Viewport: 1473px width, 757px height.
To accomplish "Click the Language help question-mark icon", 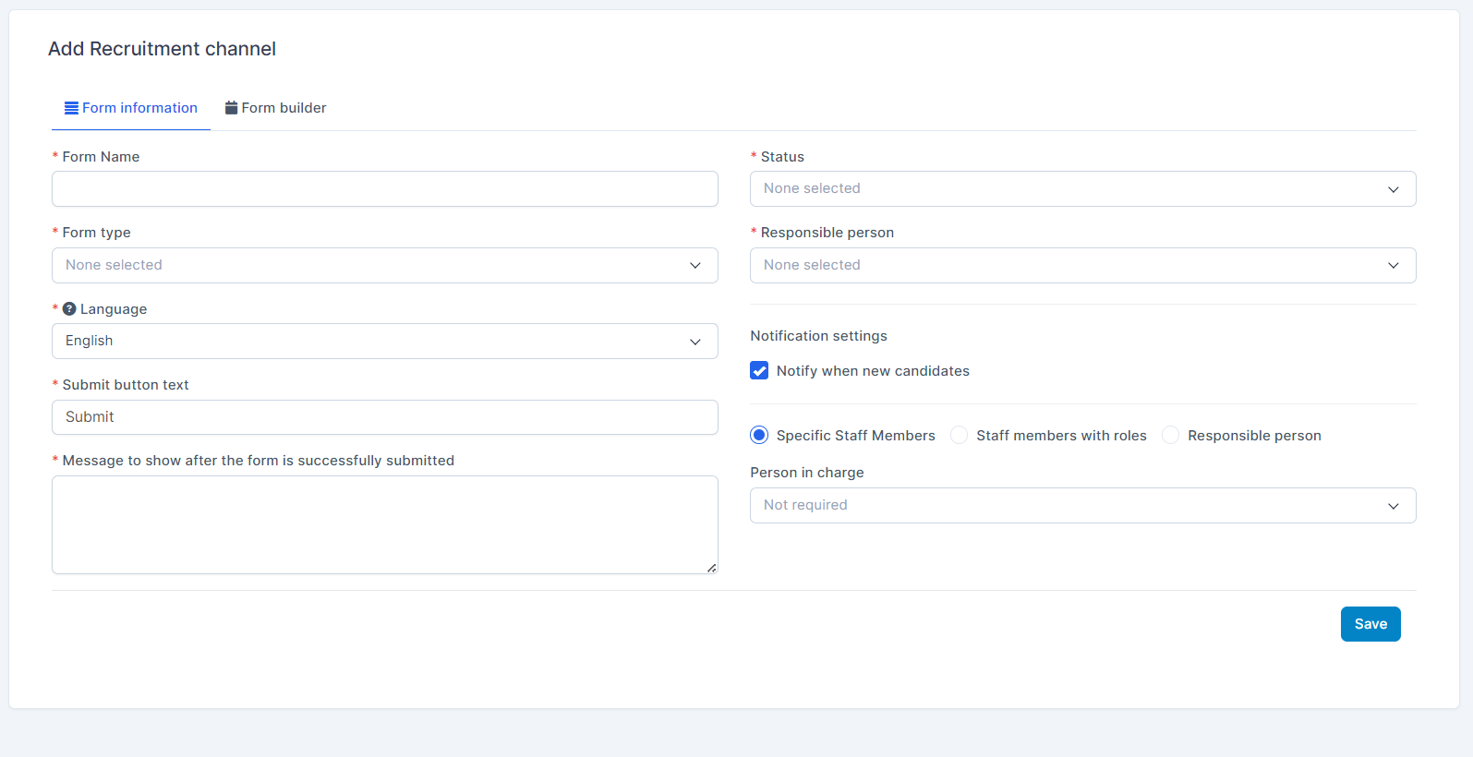I will [69, 309].
